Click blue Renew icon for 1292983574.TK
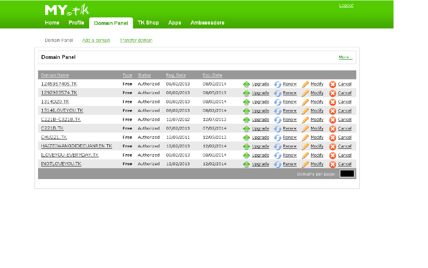This screenshot has width=428, height=268. click(x=277, y=93)
